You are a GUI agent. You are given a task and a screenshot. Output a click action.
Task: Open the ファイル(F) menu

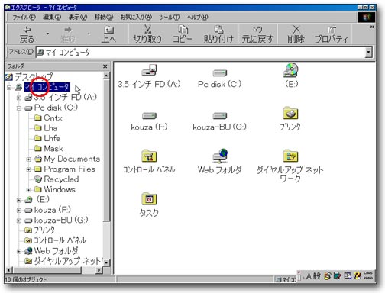(24, 18)
